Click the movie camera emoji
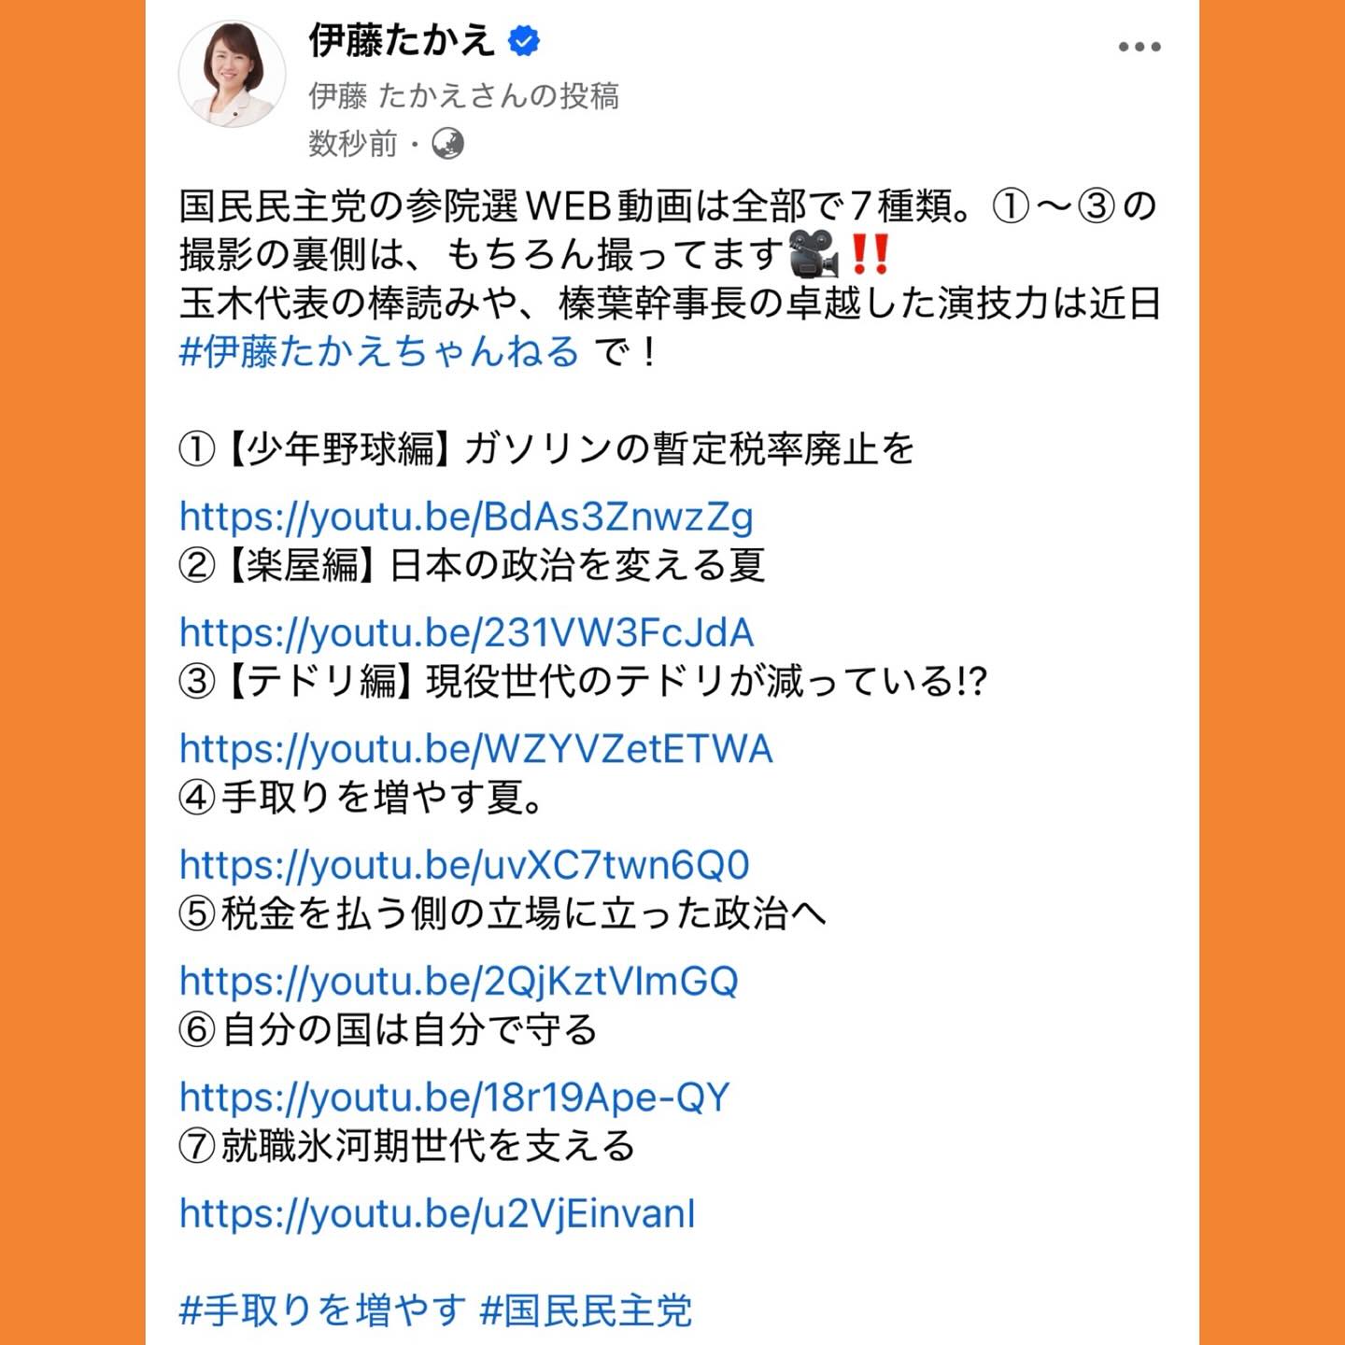This screenshot has height=1345, width=1345. (x=814, y=254)
